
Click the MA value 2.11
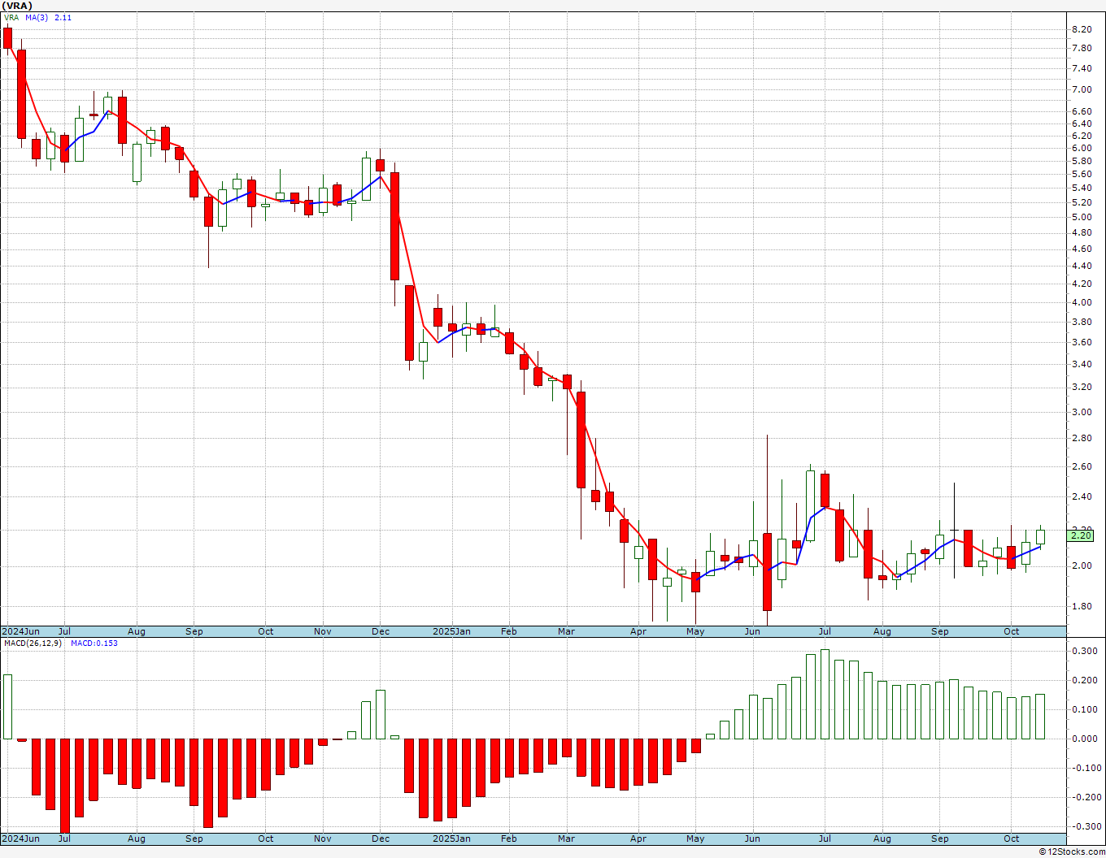click(63, 17)
